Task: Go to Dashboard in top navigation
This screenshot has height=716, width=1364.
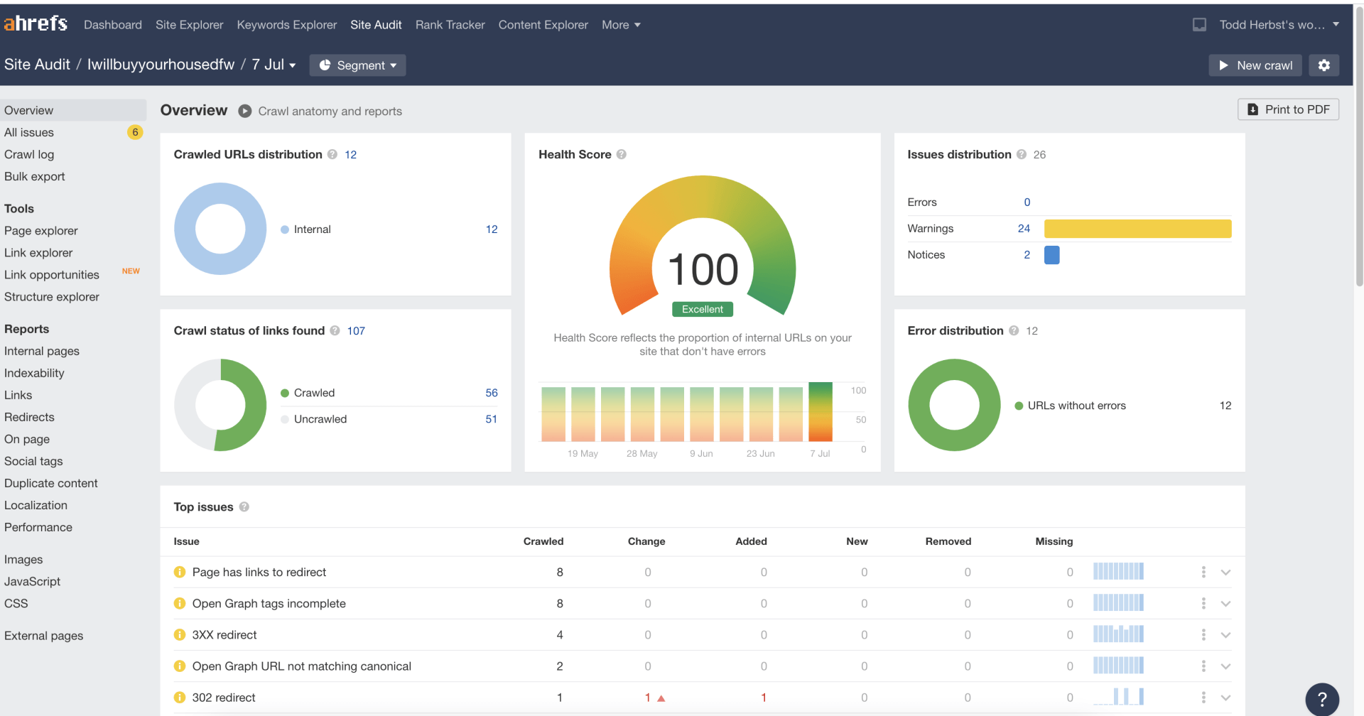Action: coord(113,25)
